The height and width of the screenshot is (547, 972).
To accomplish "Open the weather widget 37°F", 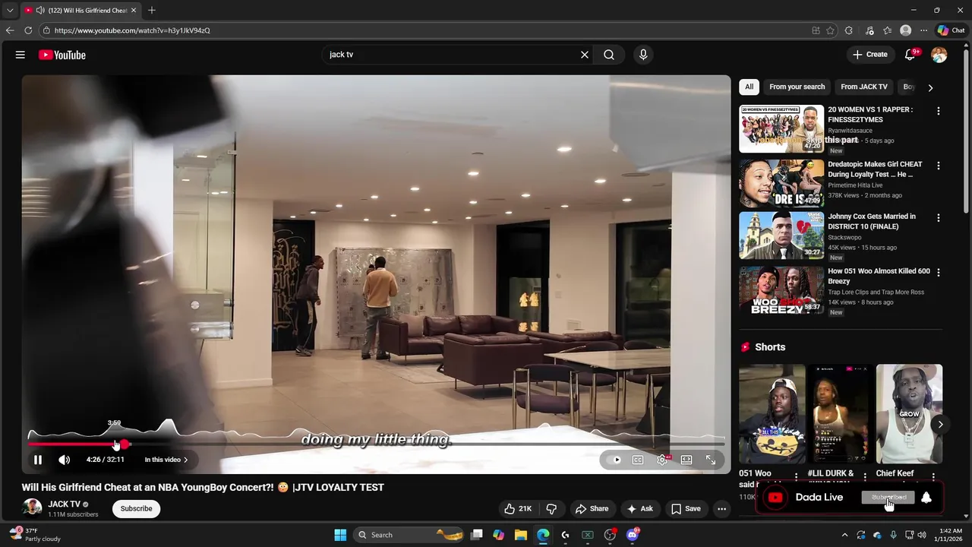I will coord(35,535).
